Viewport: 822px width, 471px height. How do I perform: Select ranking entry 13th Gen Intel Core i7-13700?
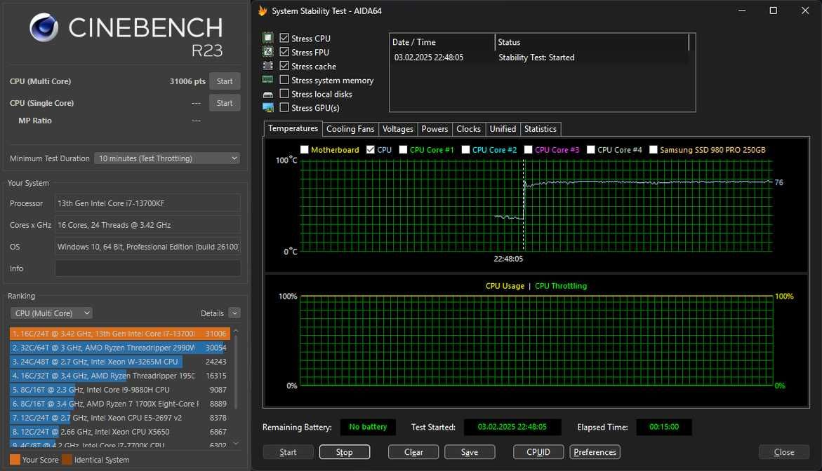(119, 334)
